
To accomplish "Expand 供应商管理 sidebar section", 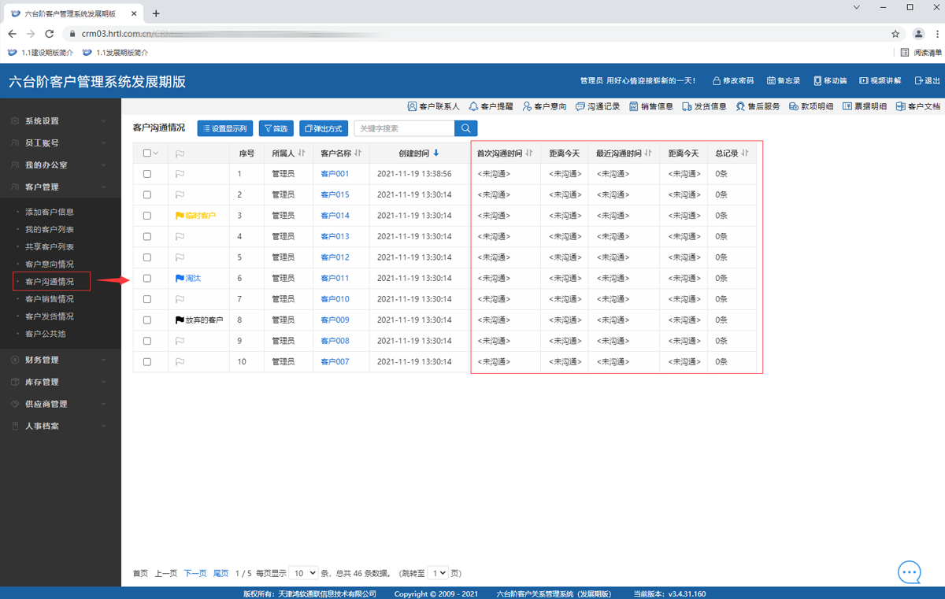I will coord(61,404).
